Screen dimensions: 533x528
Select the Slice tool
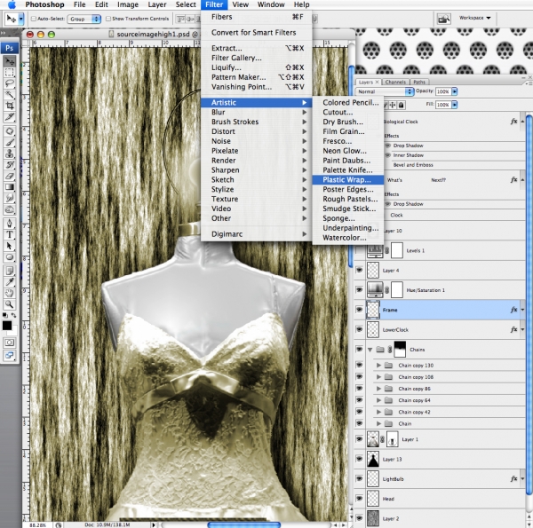tap(10, 117)
